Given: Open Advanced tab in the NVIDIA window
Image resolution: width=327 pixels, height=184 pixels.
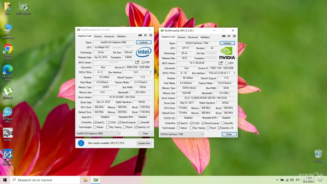Looking at the screenshot, I should tap(193, 37).
